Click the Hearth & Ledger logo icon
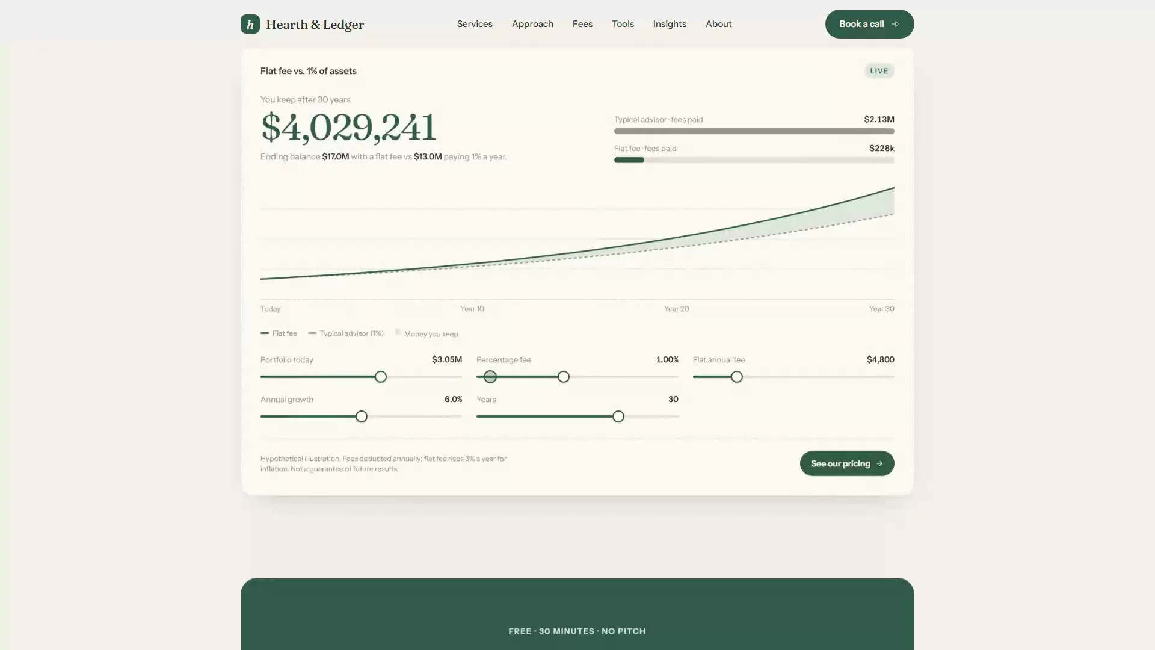 (250, 24)
